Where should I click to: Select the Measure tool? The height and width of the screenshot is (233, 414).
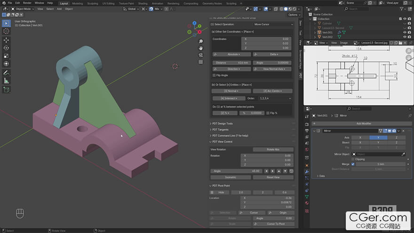pyautogui.click(x=6, y=80)
